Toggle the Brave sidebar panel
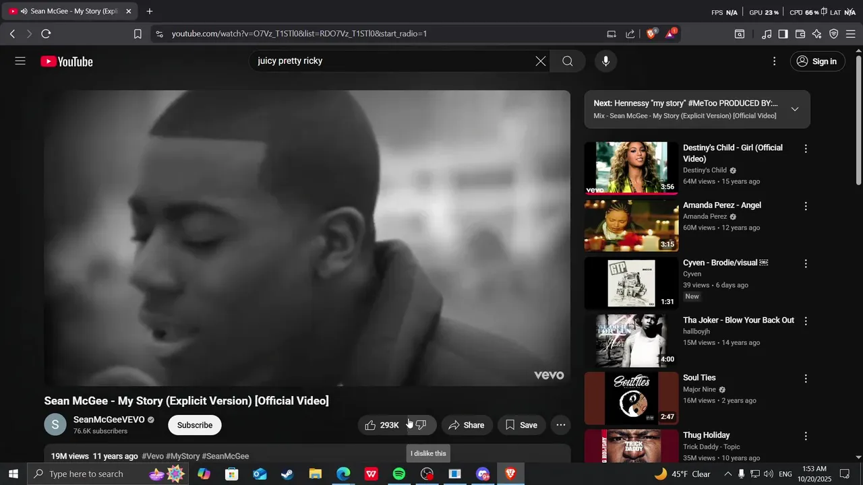The image size is (863, 485). (x=783, y=34)
